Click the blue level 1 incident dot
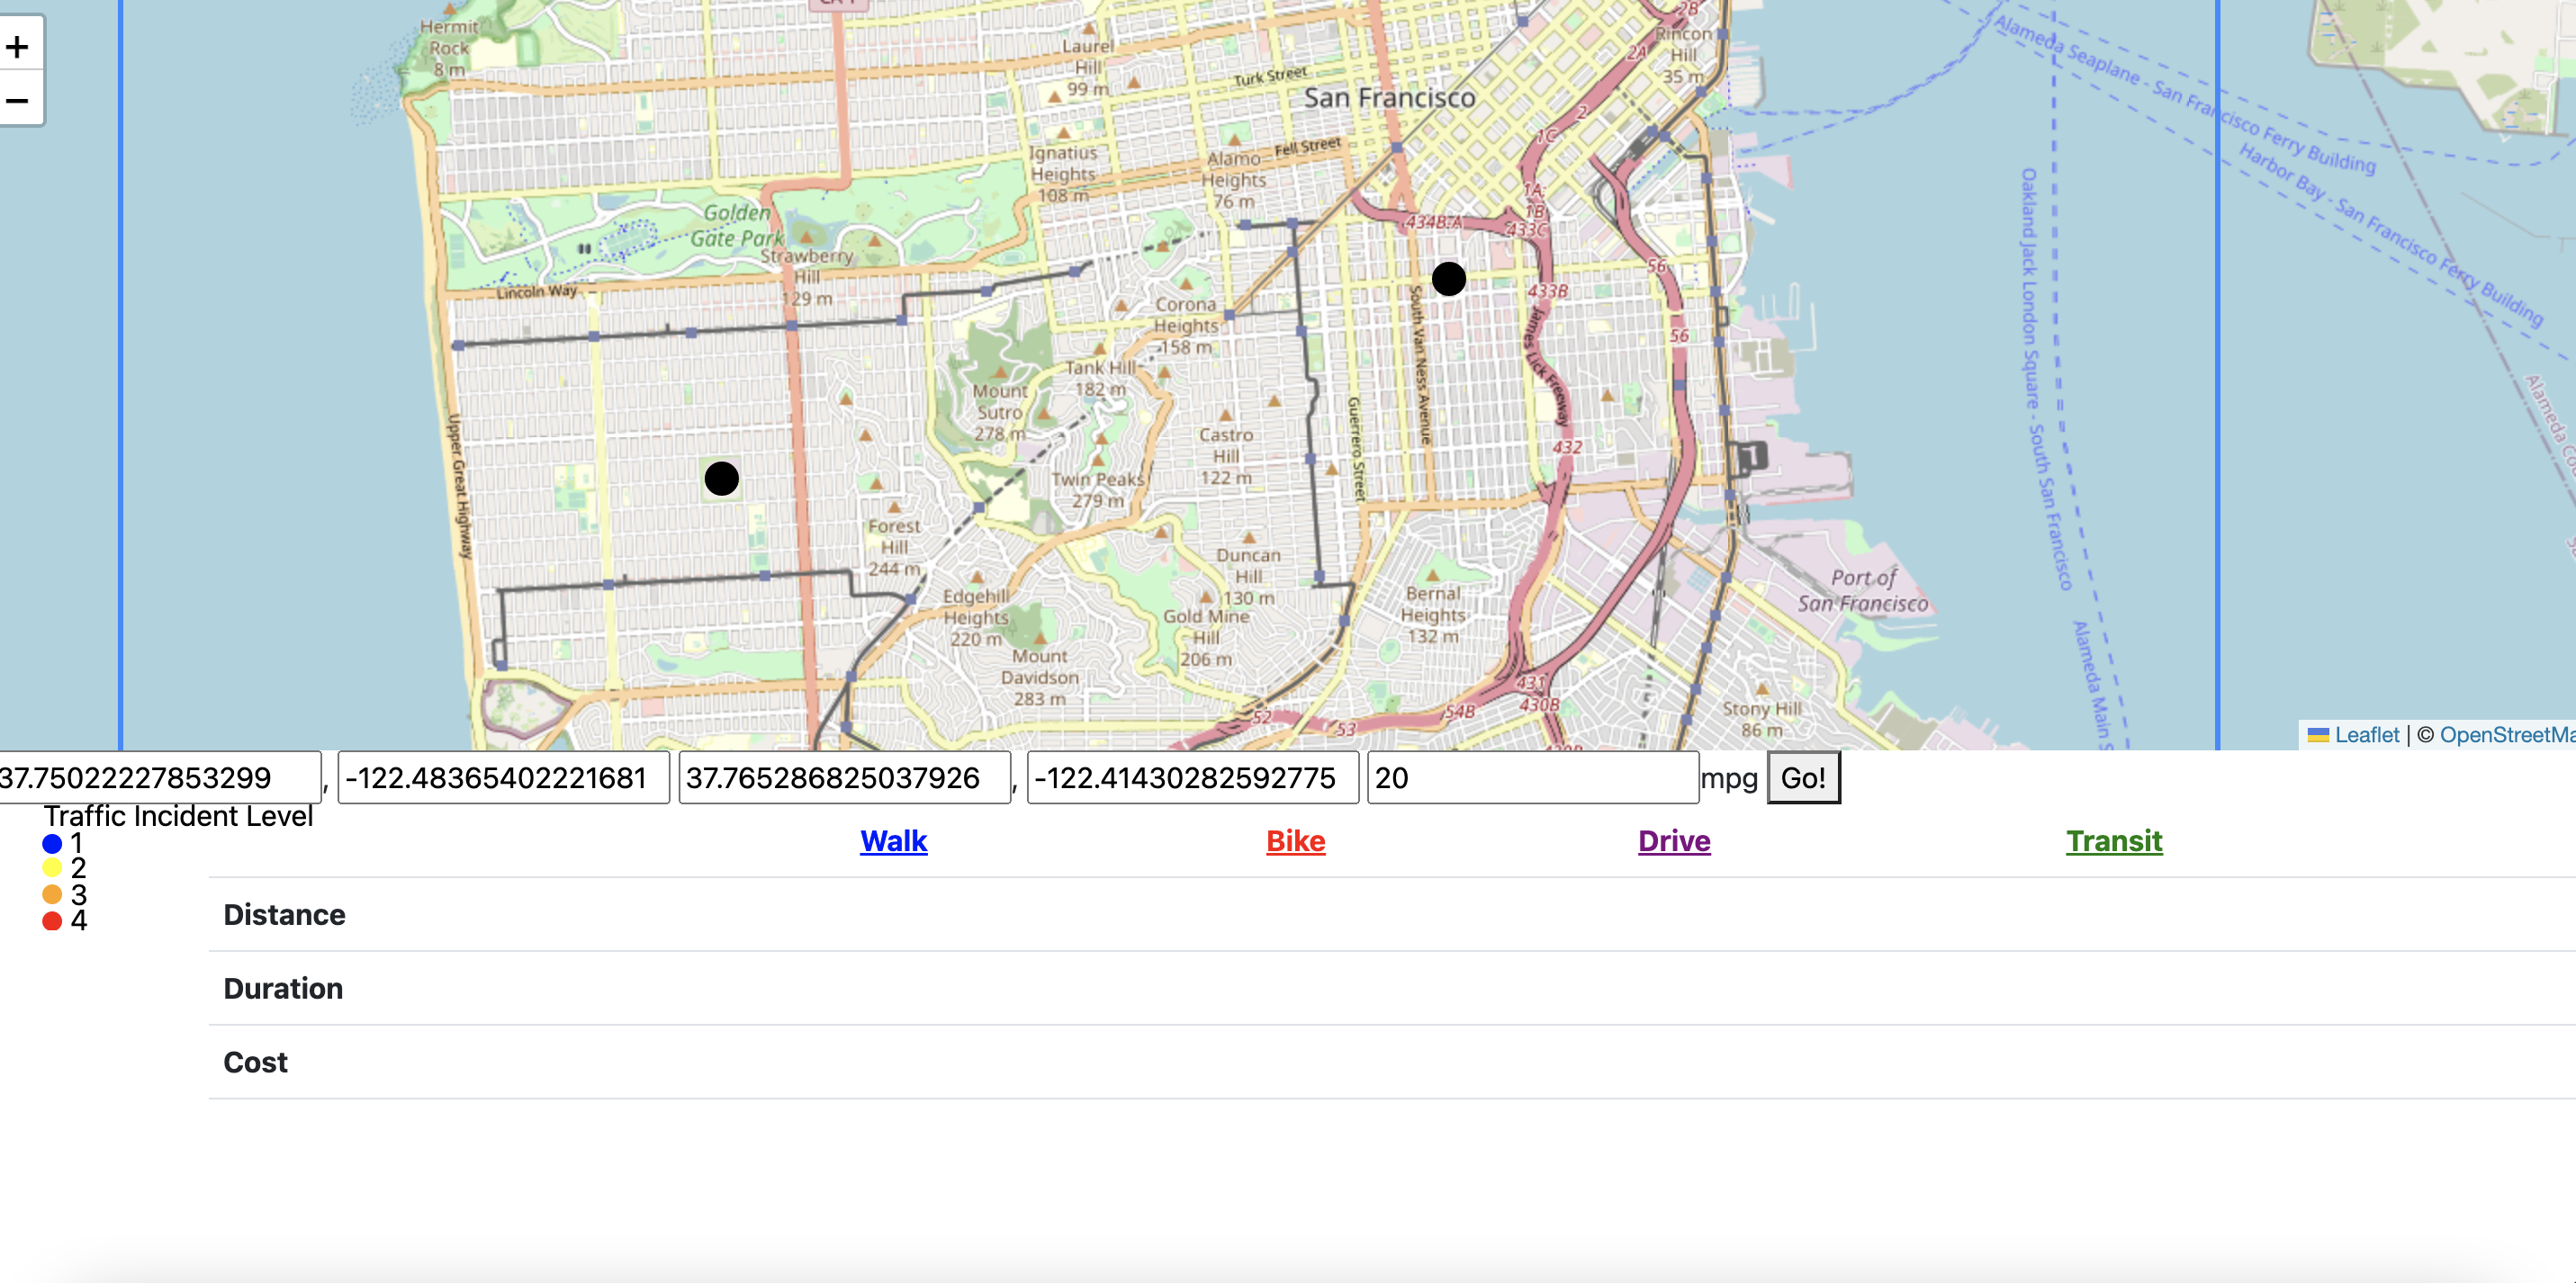This screenshot has height=1283, width=2576. coord(52,844)
